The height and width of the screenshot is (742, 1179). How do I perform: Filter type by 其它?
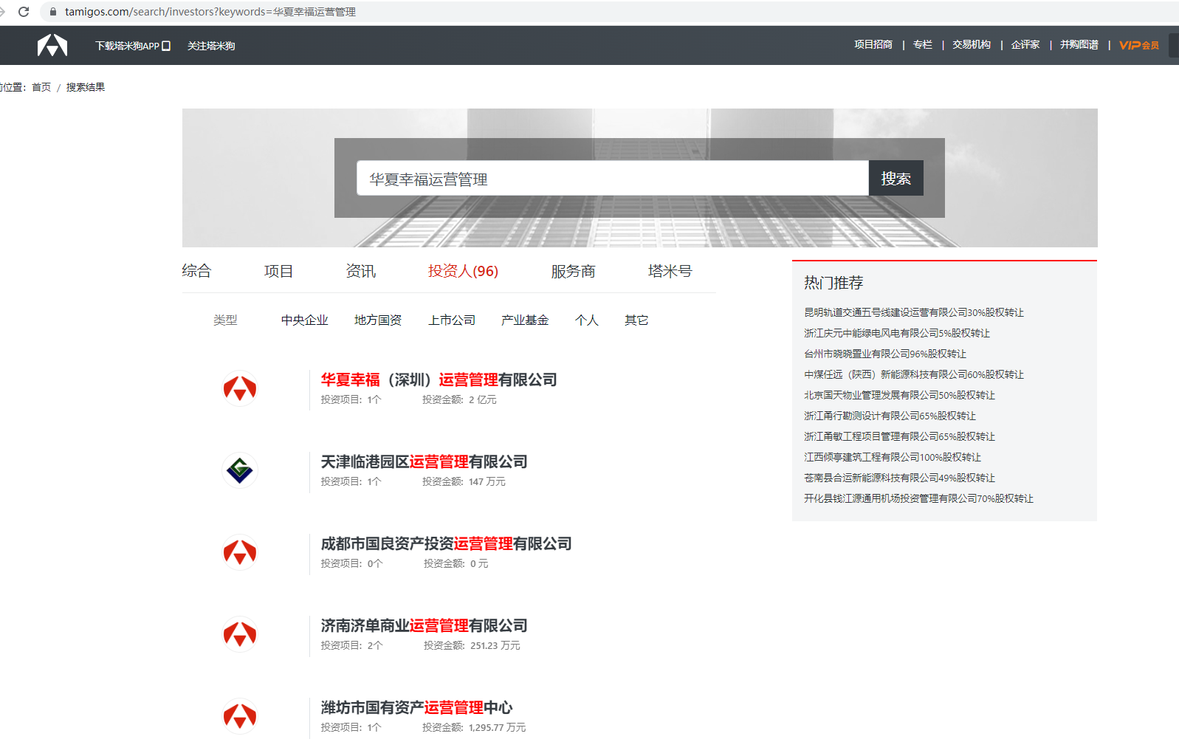(636, 320)
